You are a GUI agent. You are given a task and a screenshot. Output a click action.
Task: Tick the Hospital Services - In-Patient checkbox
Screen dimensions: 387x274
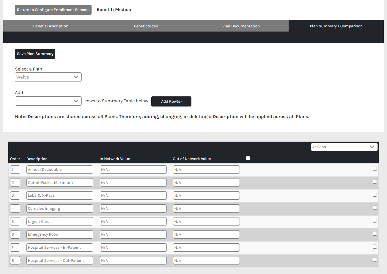coord(375,247)
